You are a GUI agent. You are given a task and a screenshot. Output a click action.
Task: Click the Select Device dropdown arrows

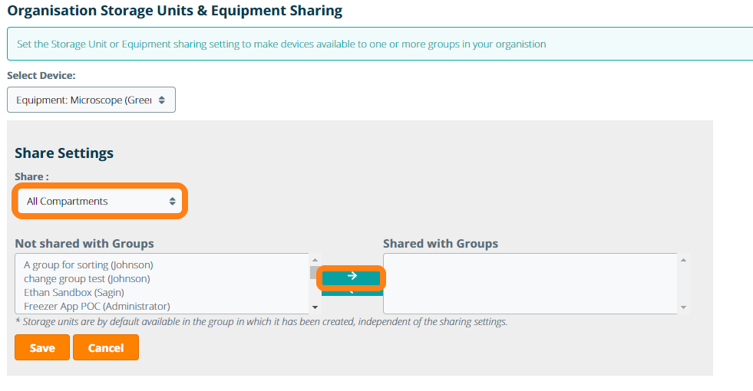(162, 100)
